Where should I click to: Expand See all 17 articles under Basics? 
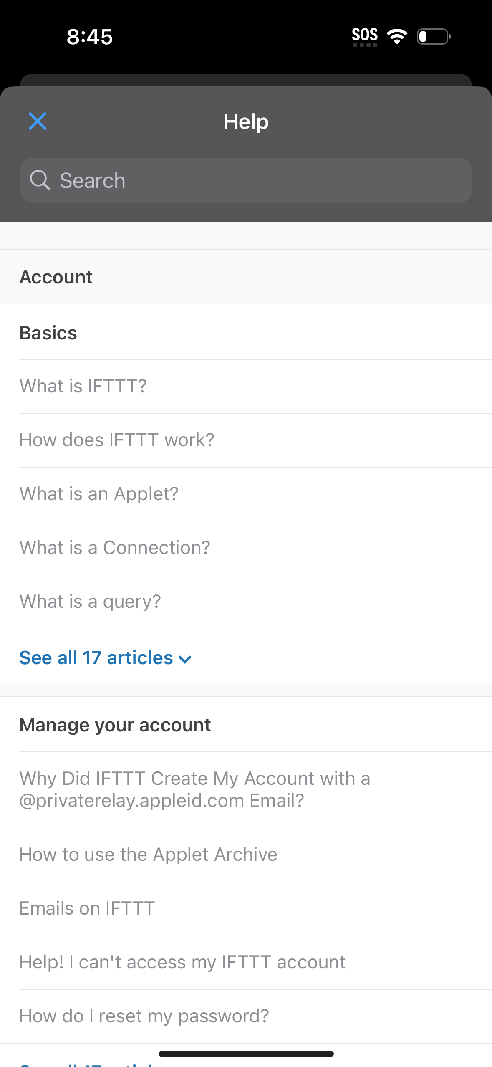tap(95, 657)
